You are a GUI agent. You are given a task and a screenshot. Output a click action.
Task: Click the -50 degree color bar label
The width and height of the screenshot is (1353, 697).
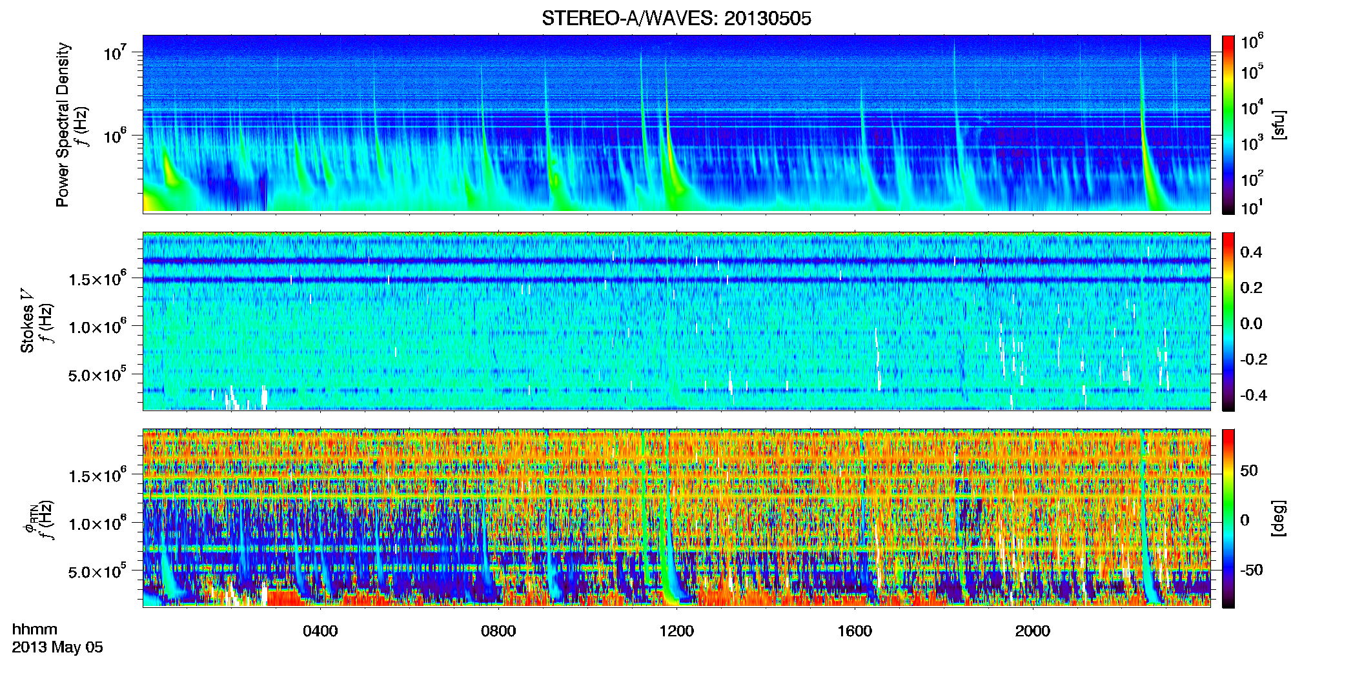[1251, 570]
